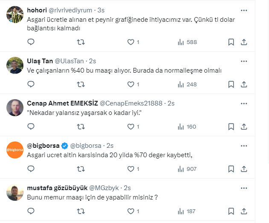Open more options on Ulaş Tan's tweet

(x=244, y=61)
